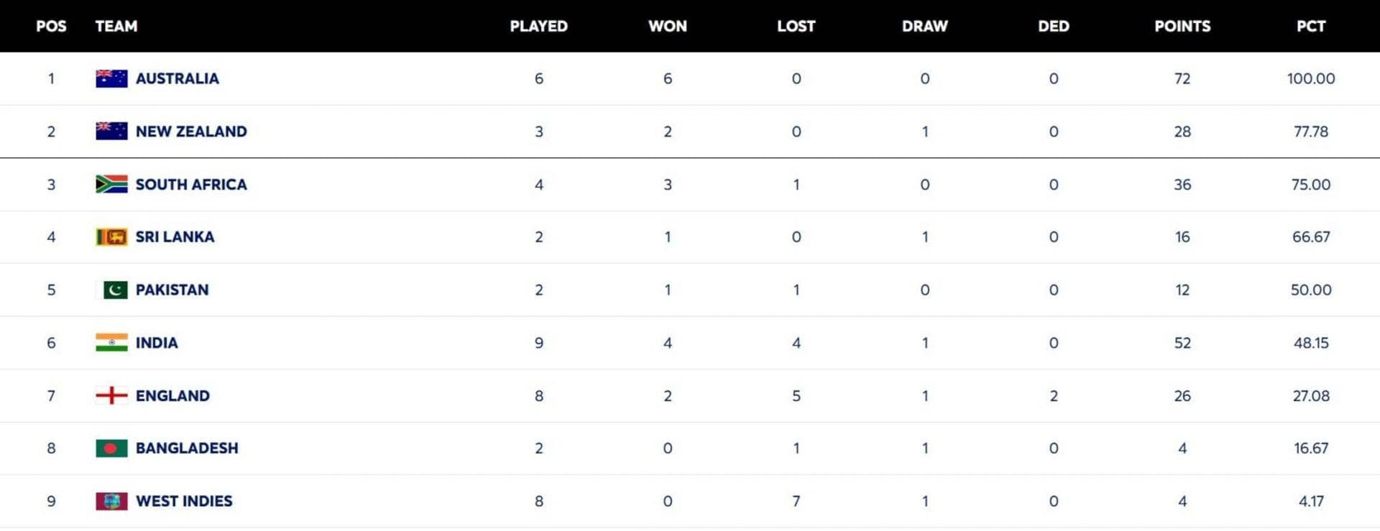Open the NEW ZEALAND team link
1380x531 pixels.
[191, 131]
